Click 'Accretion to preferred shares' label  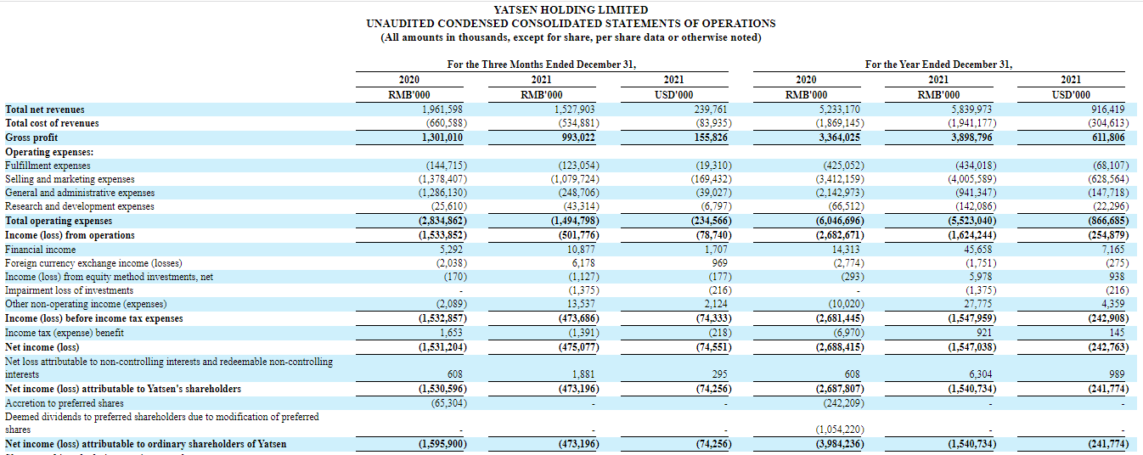[65, 403]
